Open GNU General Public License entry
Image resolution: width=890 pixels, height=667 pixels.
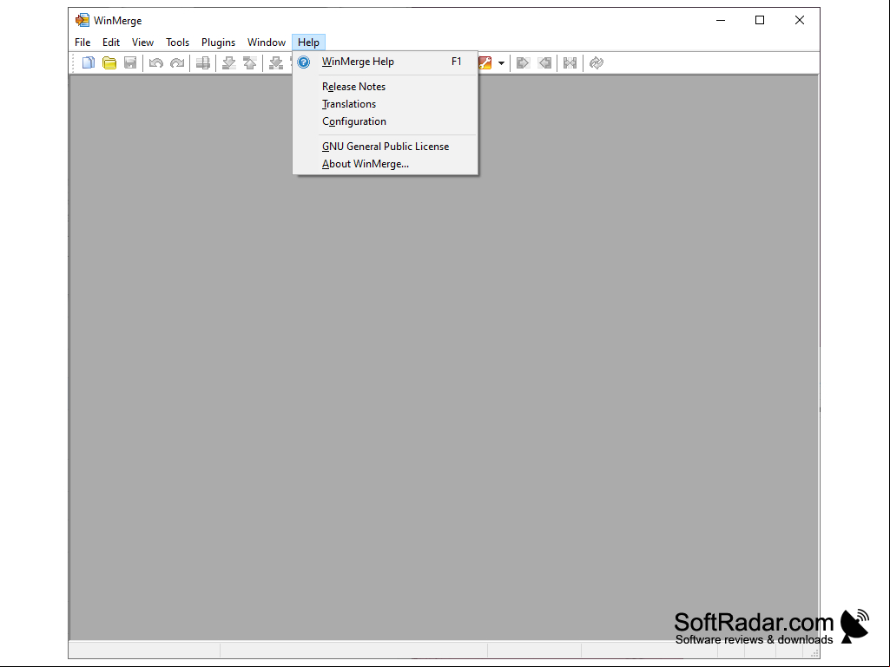click(386, 147)
